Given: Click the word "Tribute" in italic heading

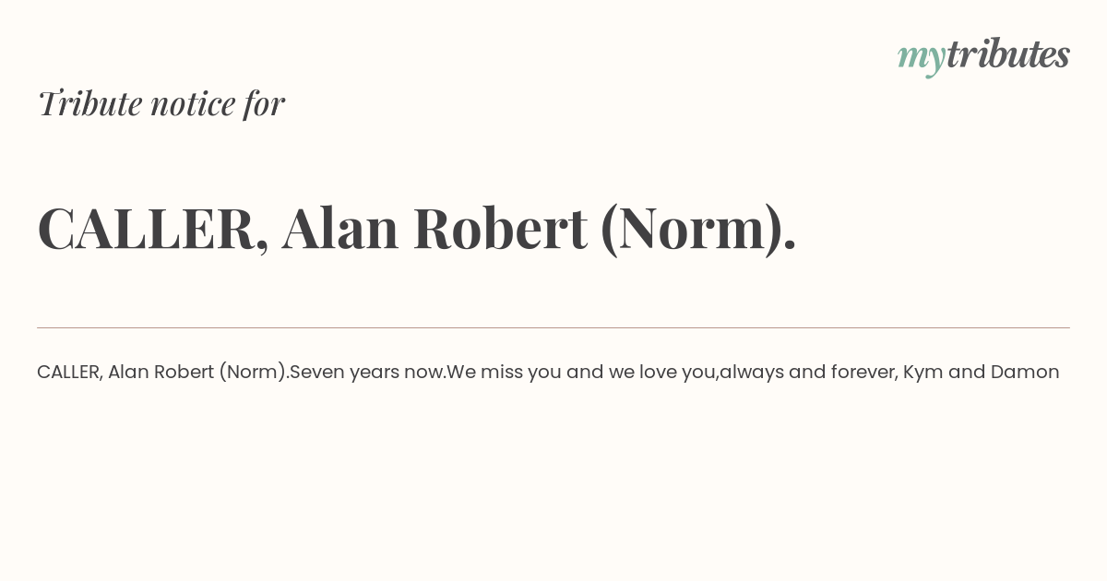Looking at the screenshot, I should 90,103.
